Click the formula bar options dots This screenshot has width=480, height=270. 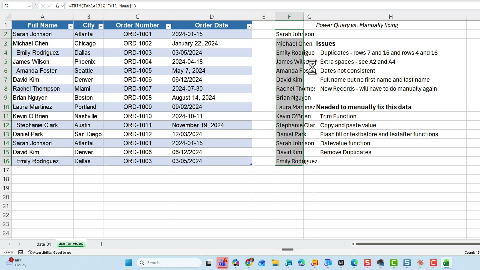(36, 6)
